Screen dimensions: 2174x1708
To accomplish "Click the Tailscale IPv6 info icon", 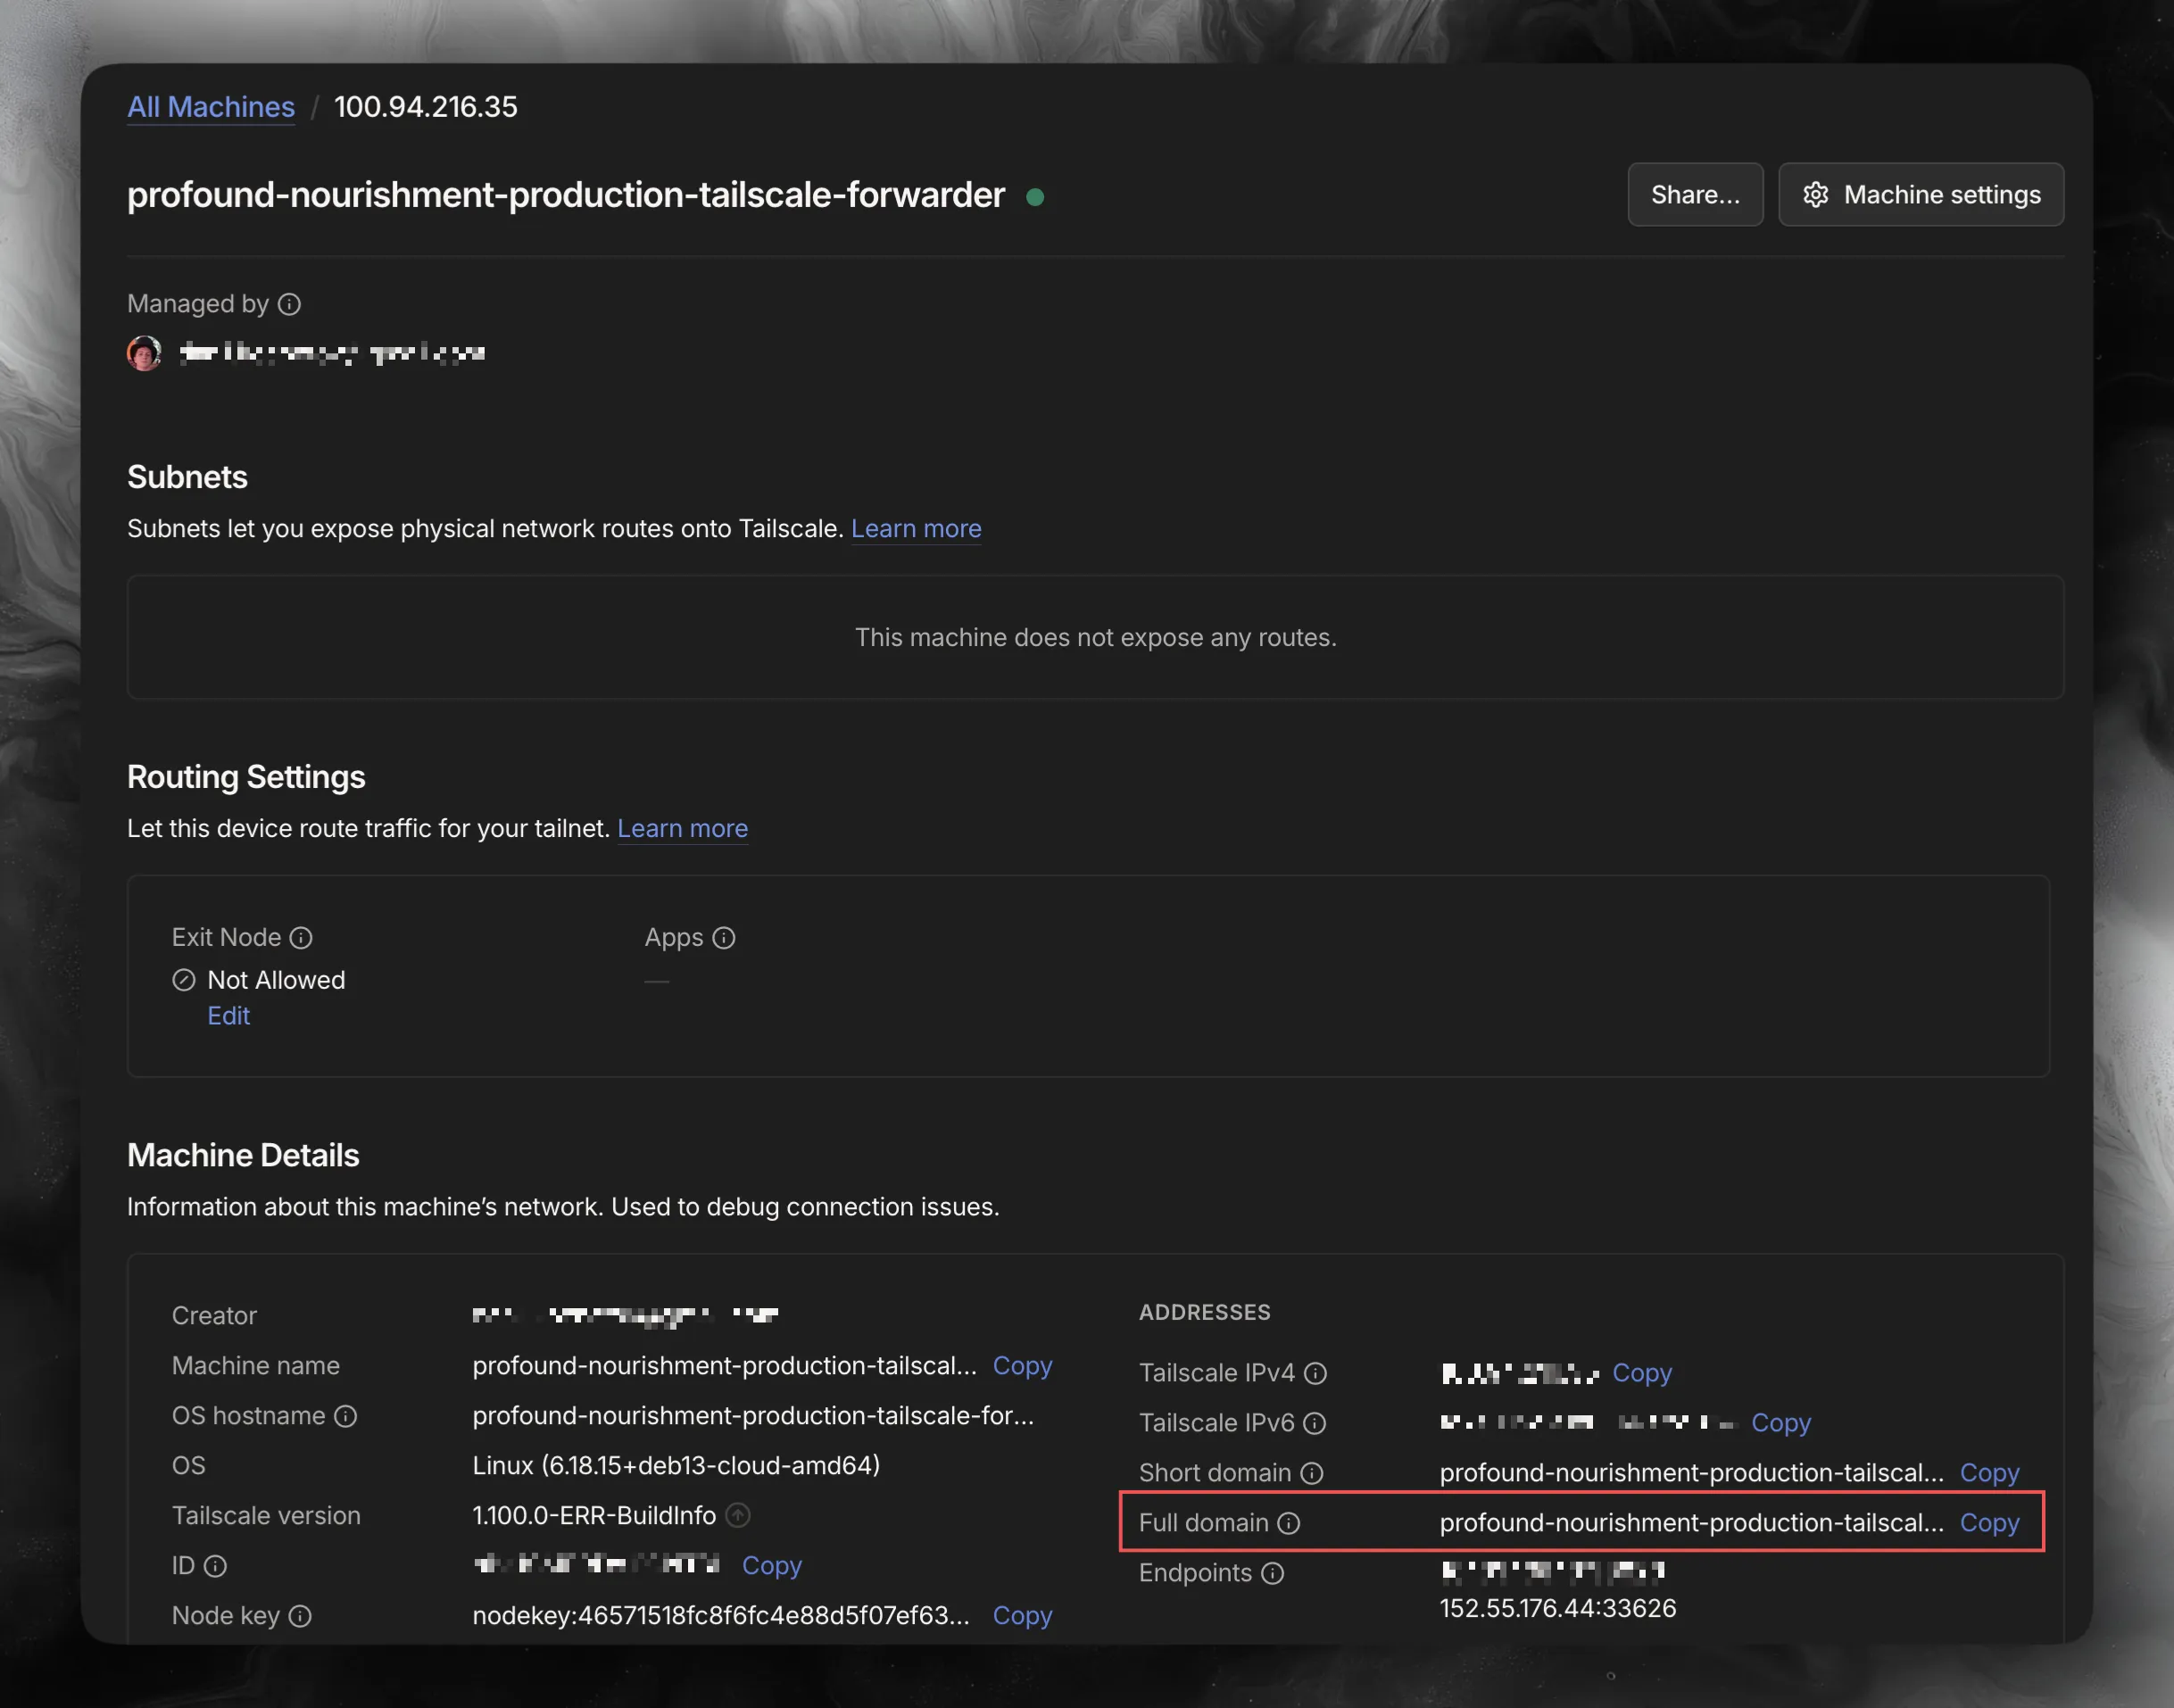I will tap(1315, 1423).
